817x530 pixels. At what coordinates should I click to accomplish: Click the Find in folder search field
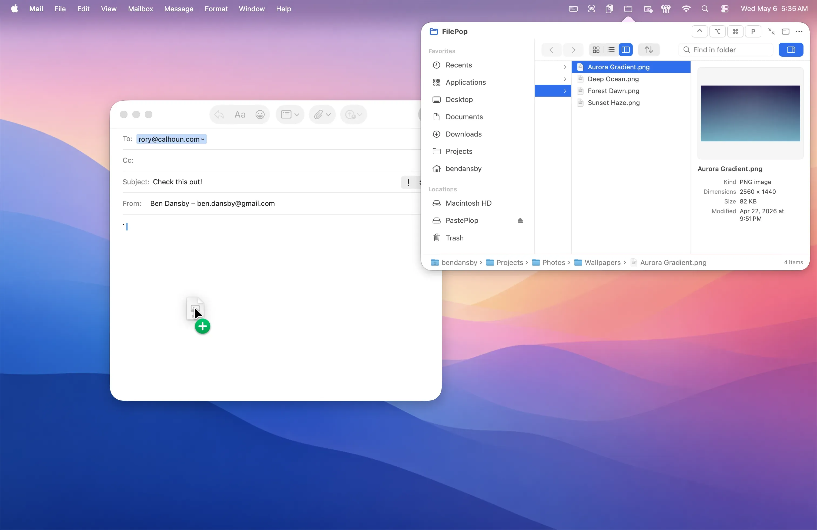725,50
